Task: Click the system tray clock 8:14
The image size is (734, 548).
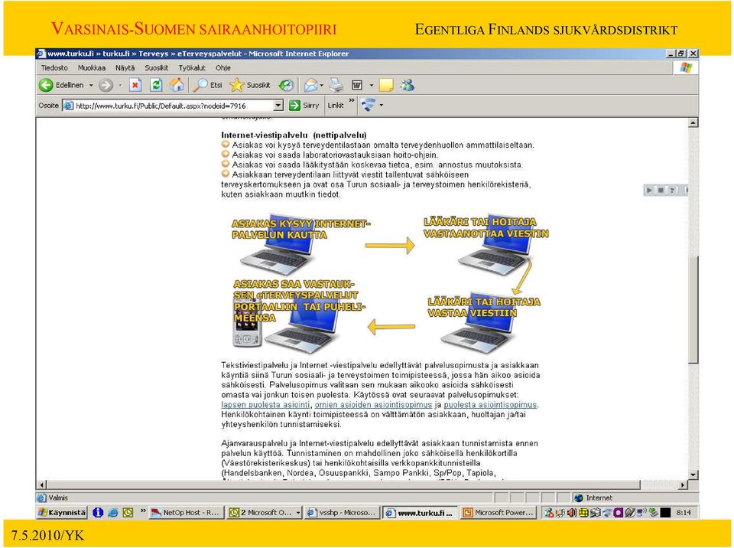Action: (684, 513)
